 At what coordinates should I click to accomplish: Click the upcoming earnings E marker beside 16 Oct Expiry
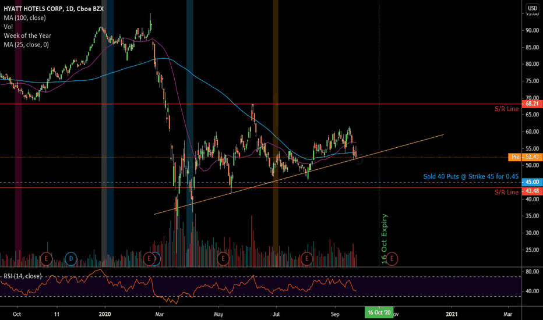click(x=392, y=258)
